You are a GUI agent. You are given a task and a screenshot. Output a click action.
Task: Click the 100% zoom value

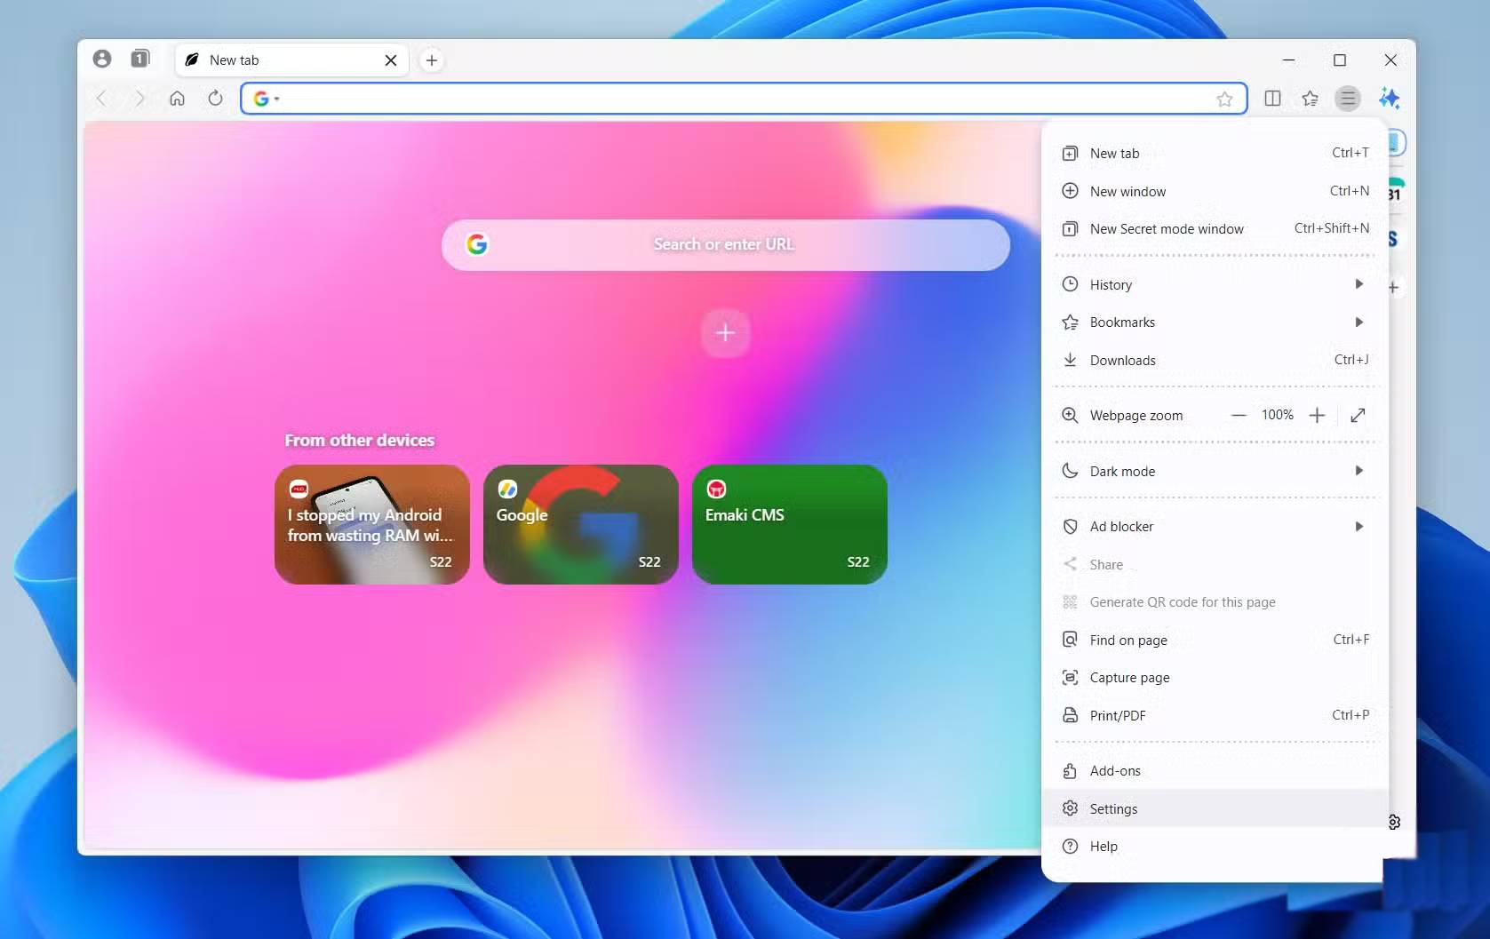pyautogui.click(x=1278, y=415)
